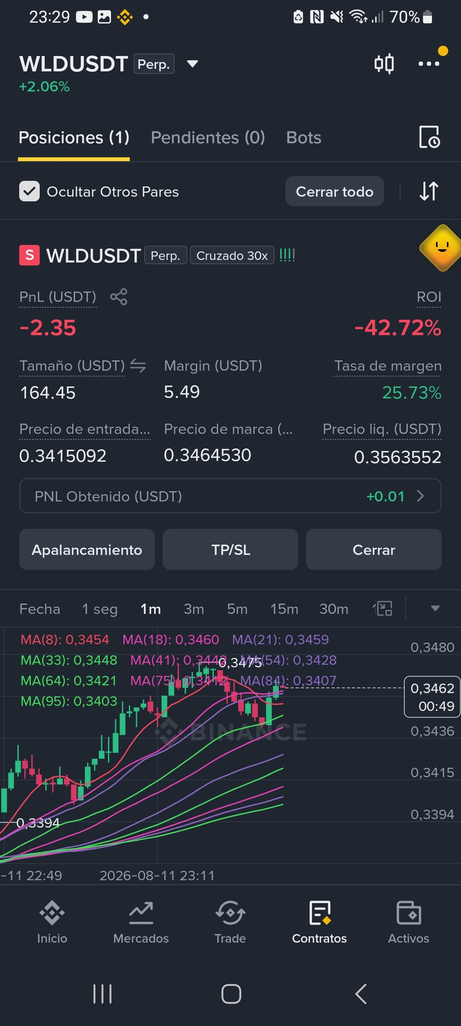461x1026 pixels.
Task: Tap the 0.3464530 mark price value
Action: click(x=207, y=455)
